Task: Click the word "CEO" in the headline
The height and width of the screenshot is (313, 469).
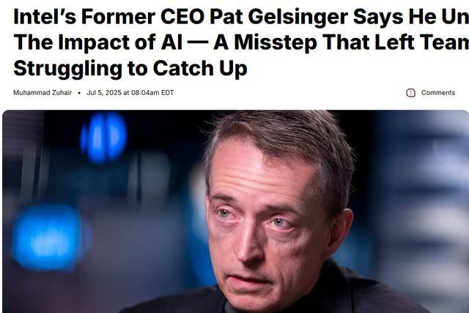Action: point(182,17)
